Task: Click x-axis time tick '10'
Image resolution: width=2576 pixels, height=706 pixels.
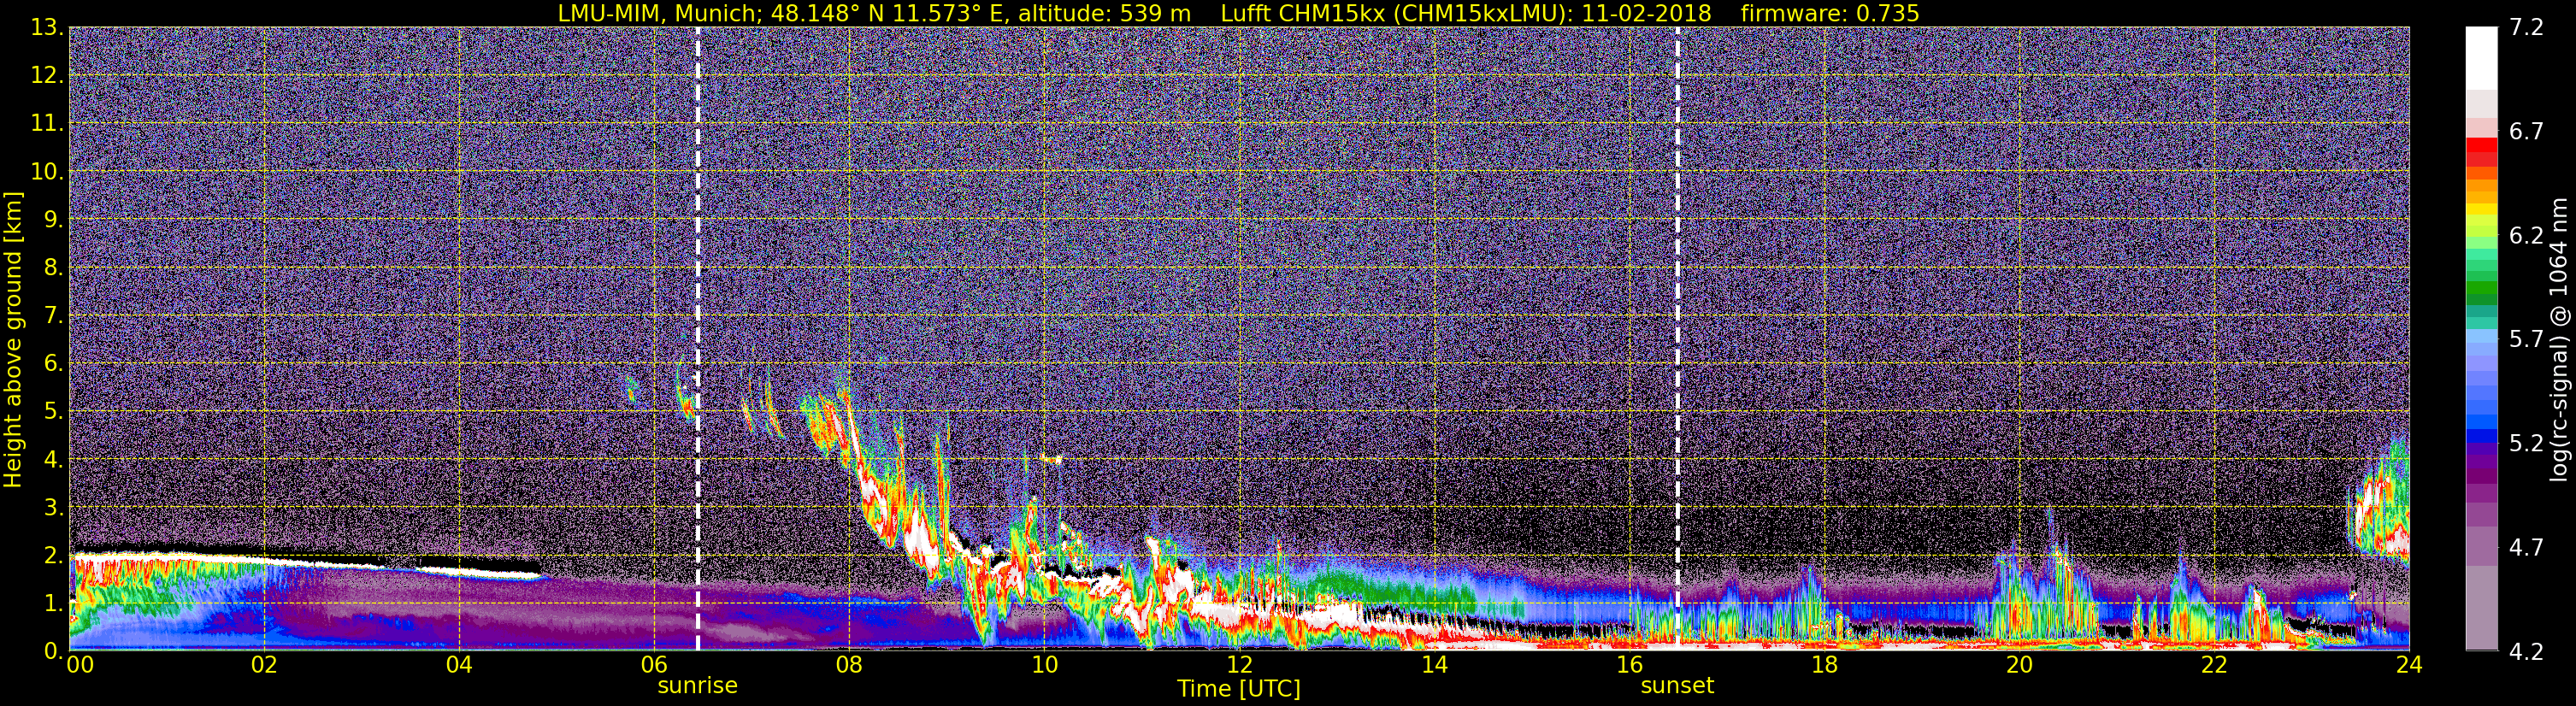Action: (x=1044, y=666)
